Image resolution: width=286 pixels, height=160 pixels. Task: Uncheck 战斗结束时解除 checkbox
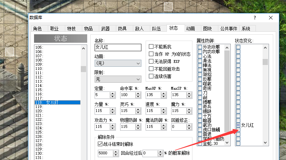tap(100, 144)
